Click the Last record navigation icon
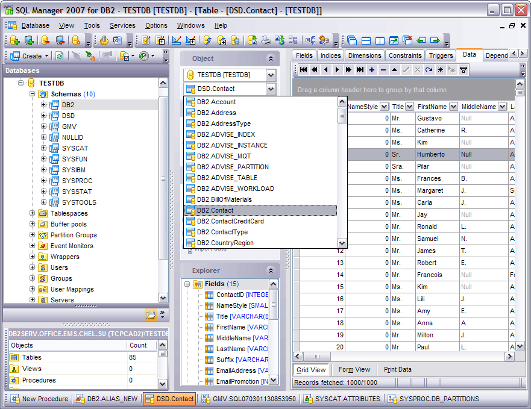The height and width of the screenshot is (409, 531). pyautogui.click(x=359, y=70)
